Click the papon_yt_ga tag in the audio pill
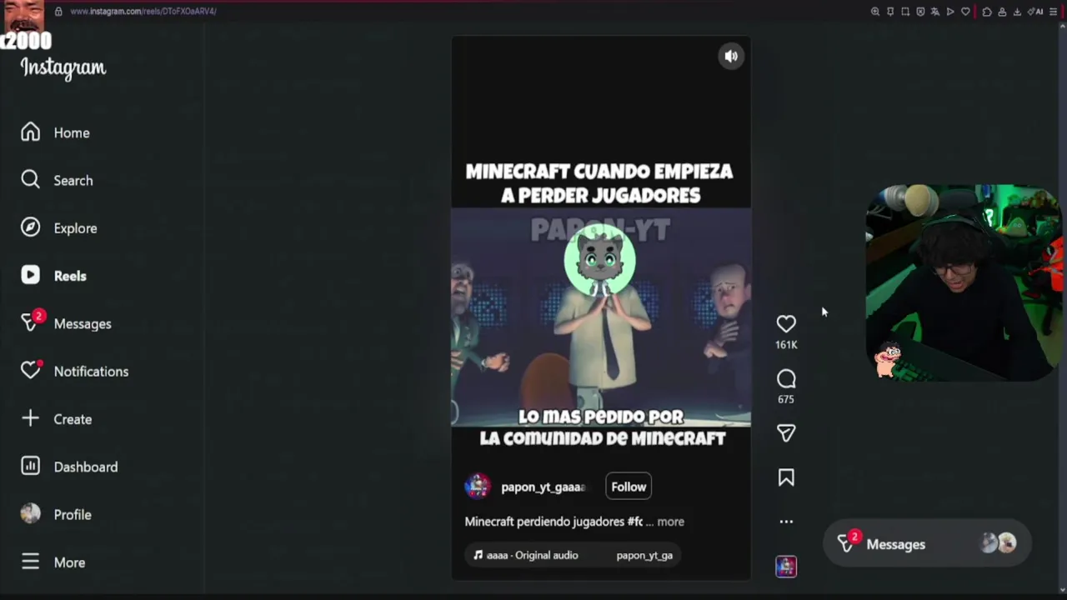 pyautogui.click(x=644, y=555)
